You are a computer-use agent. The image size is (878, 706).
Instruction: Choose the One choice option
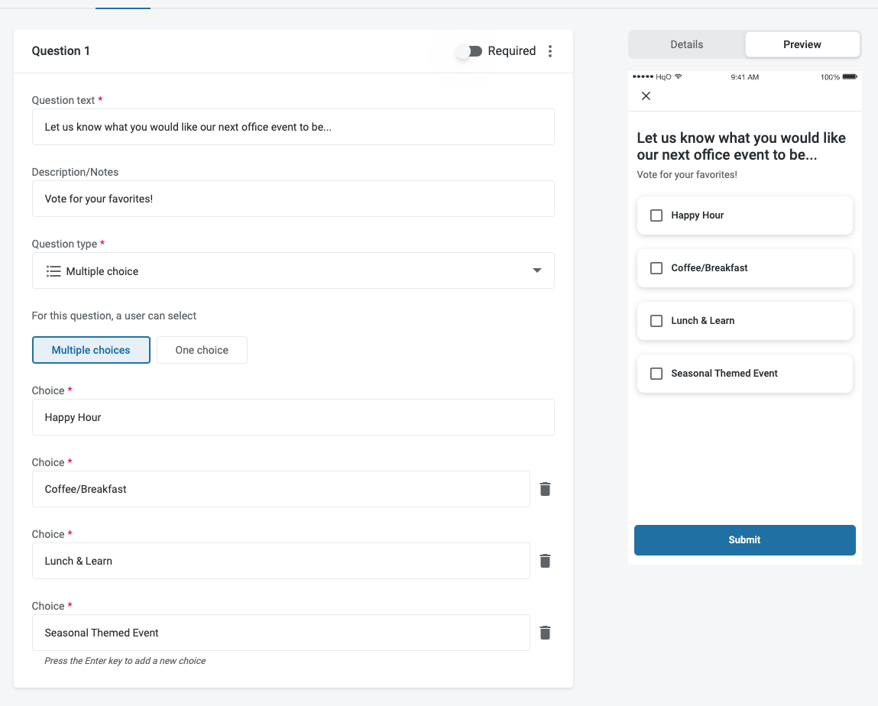(202, 350)
